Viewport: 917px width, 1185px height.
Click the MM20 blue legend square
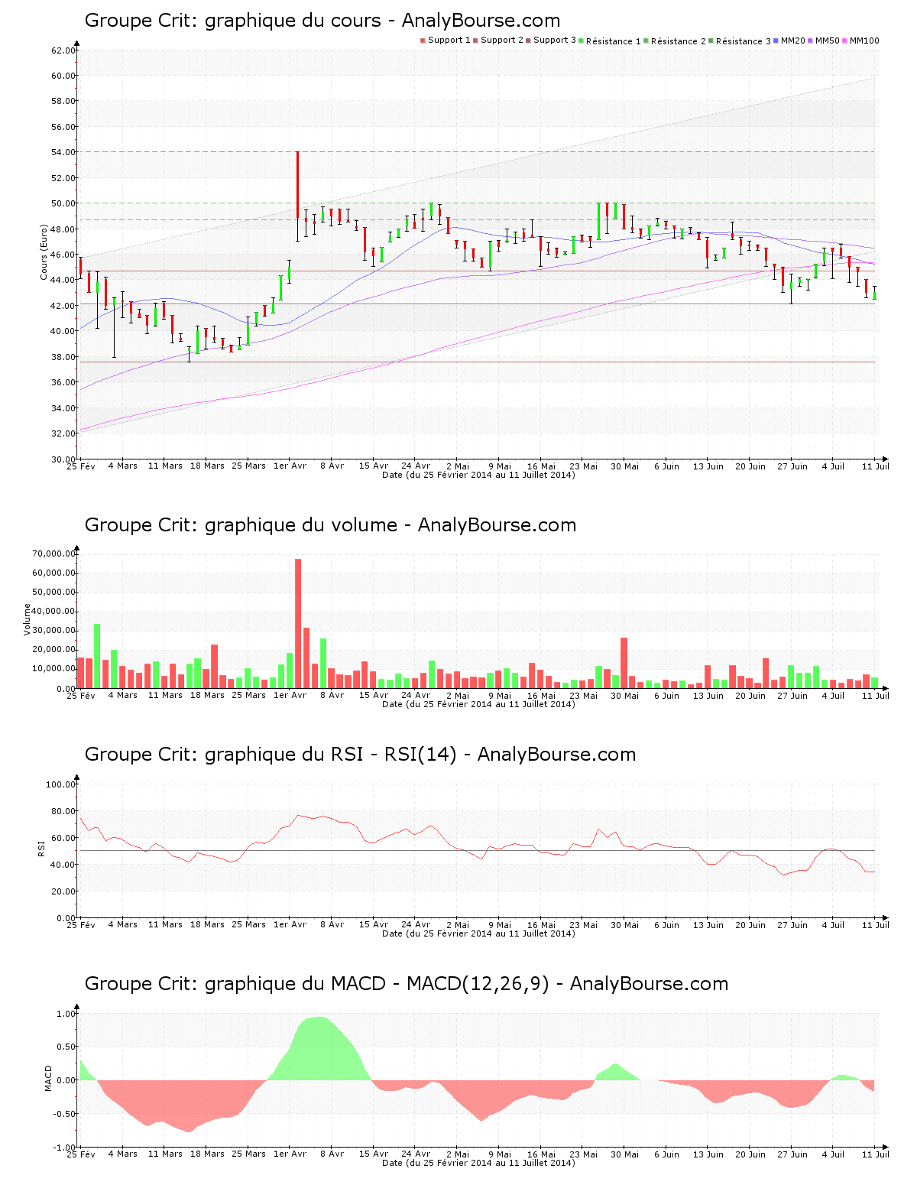coord(776,41)
